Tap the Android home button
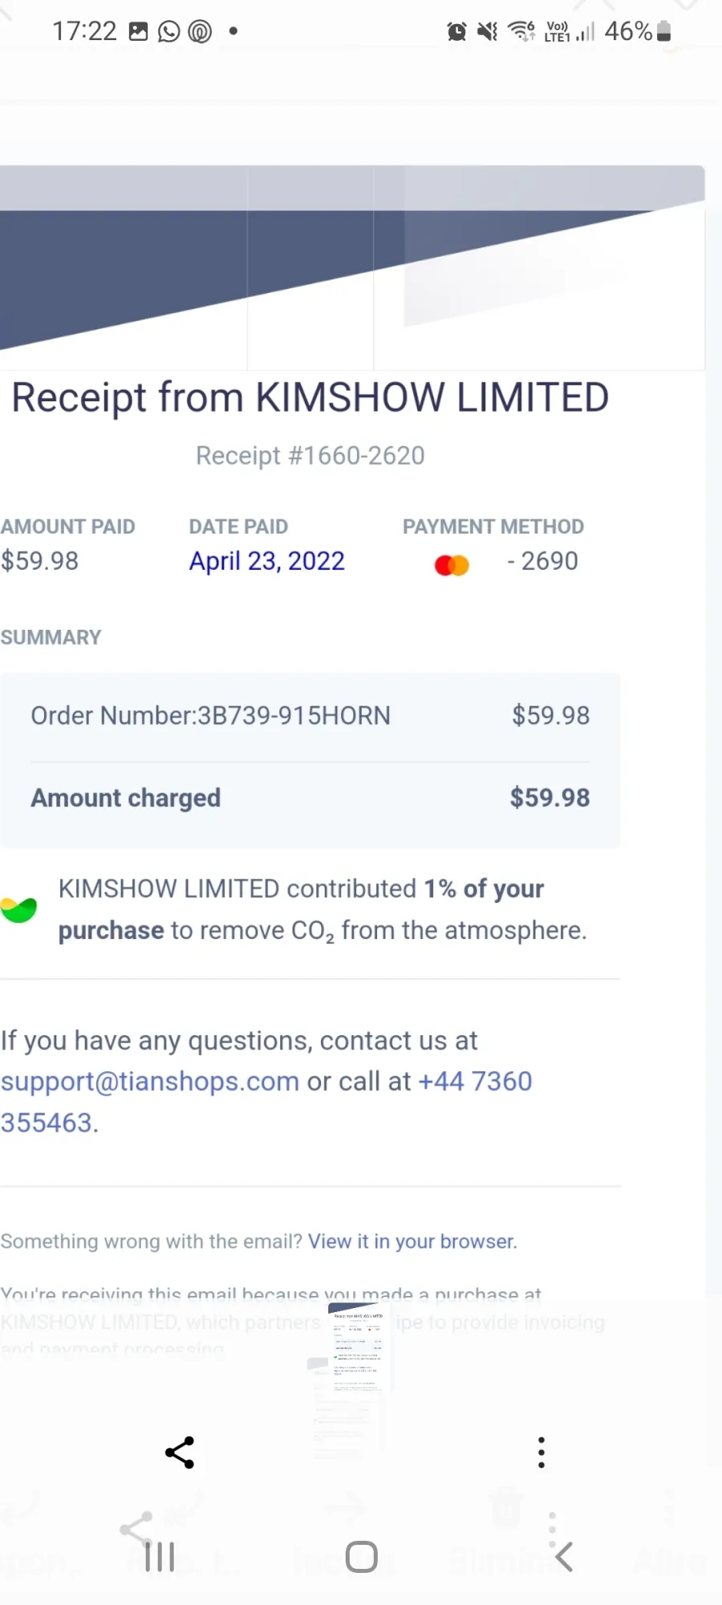The width and height of the screenshot is (722, 1605). coord(361,1557)
